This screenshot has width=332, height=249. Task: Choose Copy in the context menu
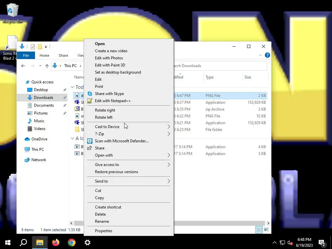(x=129, y=198)
